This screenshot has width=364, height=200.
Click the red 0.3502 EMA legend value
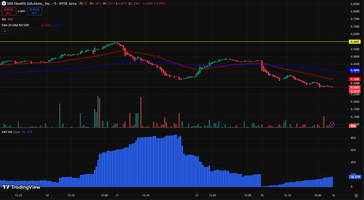tap(46, 25)
